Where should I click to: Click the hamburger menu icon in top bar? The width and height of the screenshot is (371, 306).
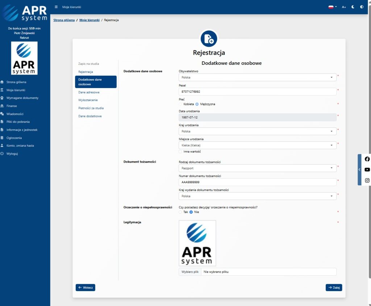pos(56,7)
